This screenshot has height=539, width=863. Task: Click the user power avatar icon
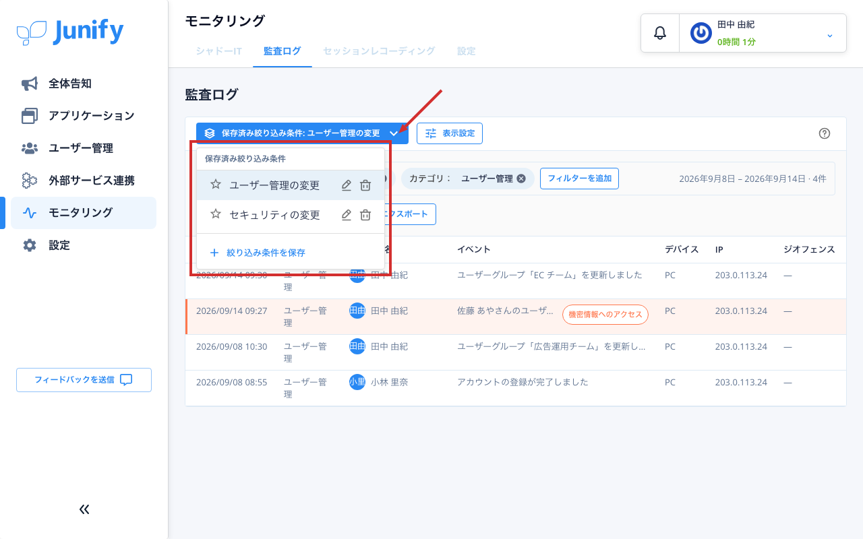point(701,33)
